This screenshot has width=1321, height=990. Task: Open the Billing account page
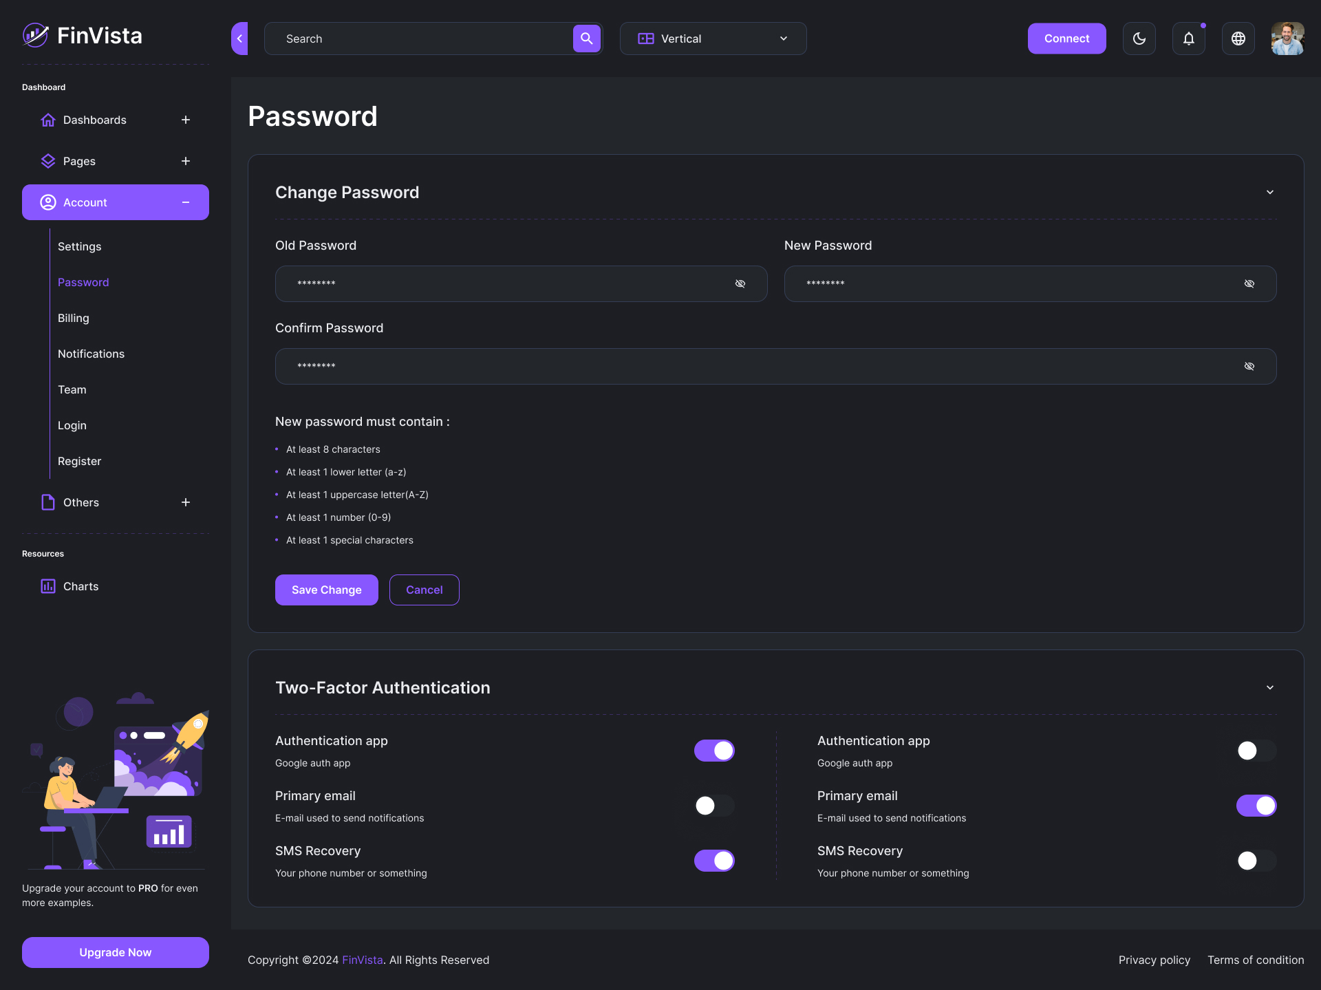point(73,318)
